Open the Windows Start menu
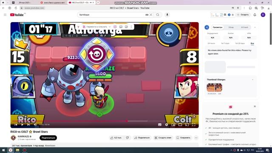Viewport: 272px width, 153px height. 3,150
